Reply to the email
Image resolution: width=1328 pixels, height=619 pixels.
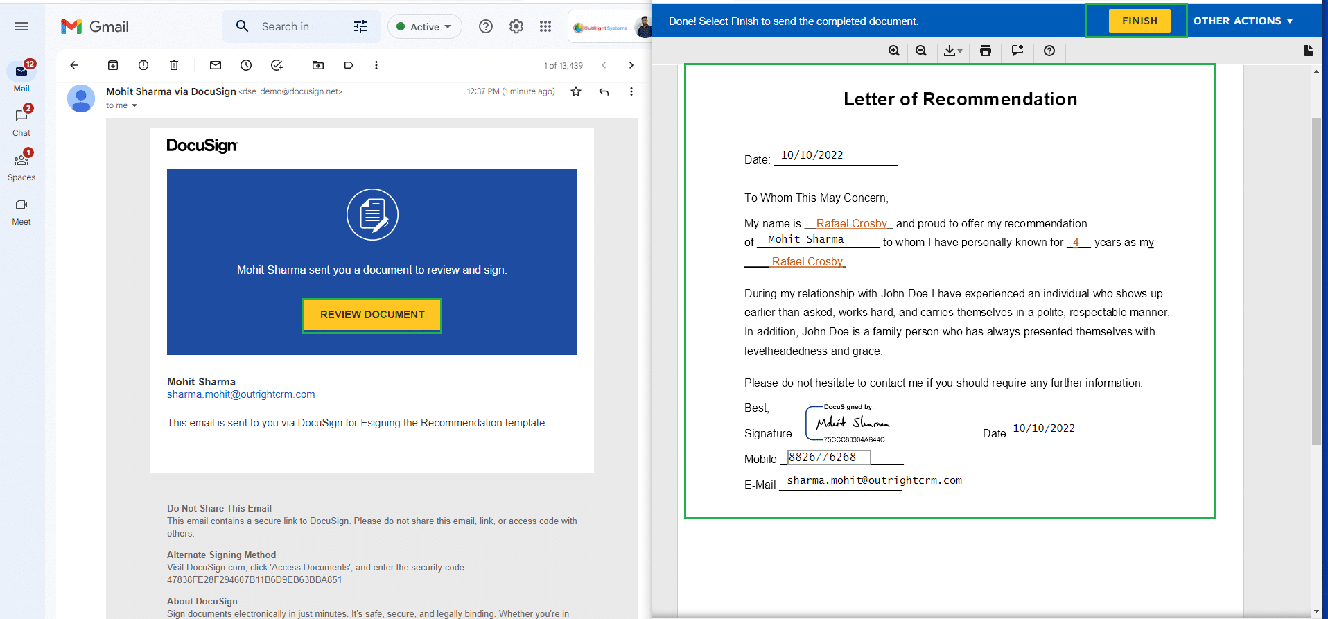[x=604, y=91]
